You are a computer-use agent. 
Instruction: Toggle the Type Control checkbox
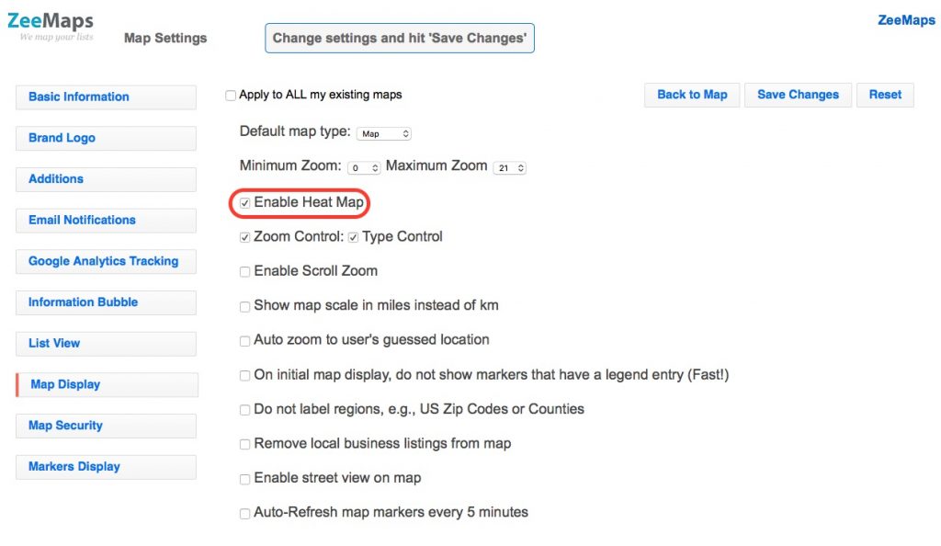(354, 237)
